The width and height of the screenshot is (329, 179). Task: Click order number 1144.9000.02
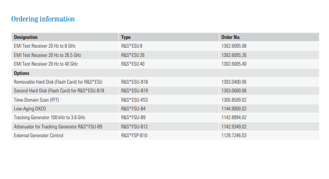(234, 109)
